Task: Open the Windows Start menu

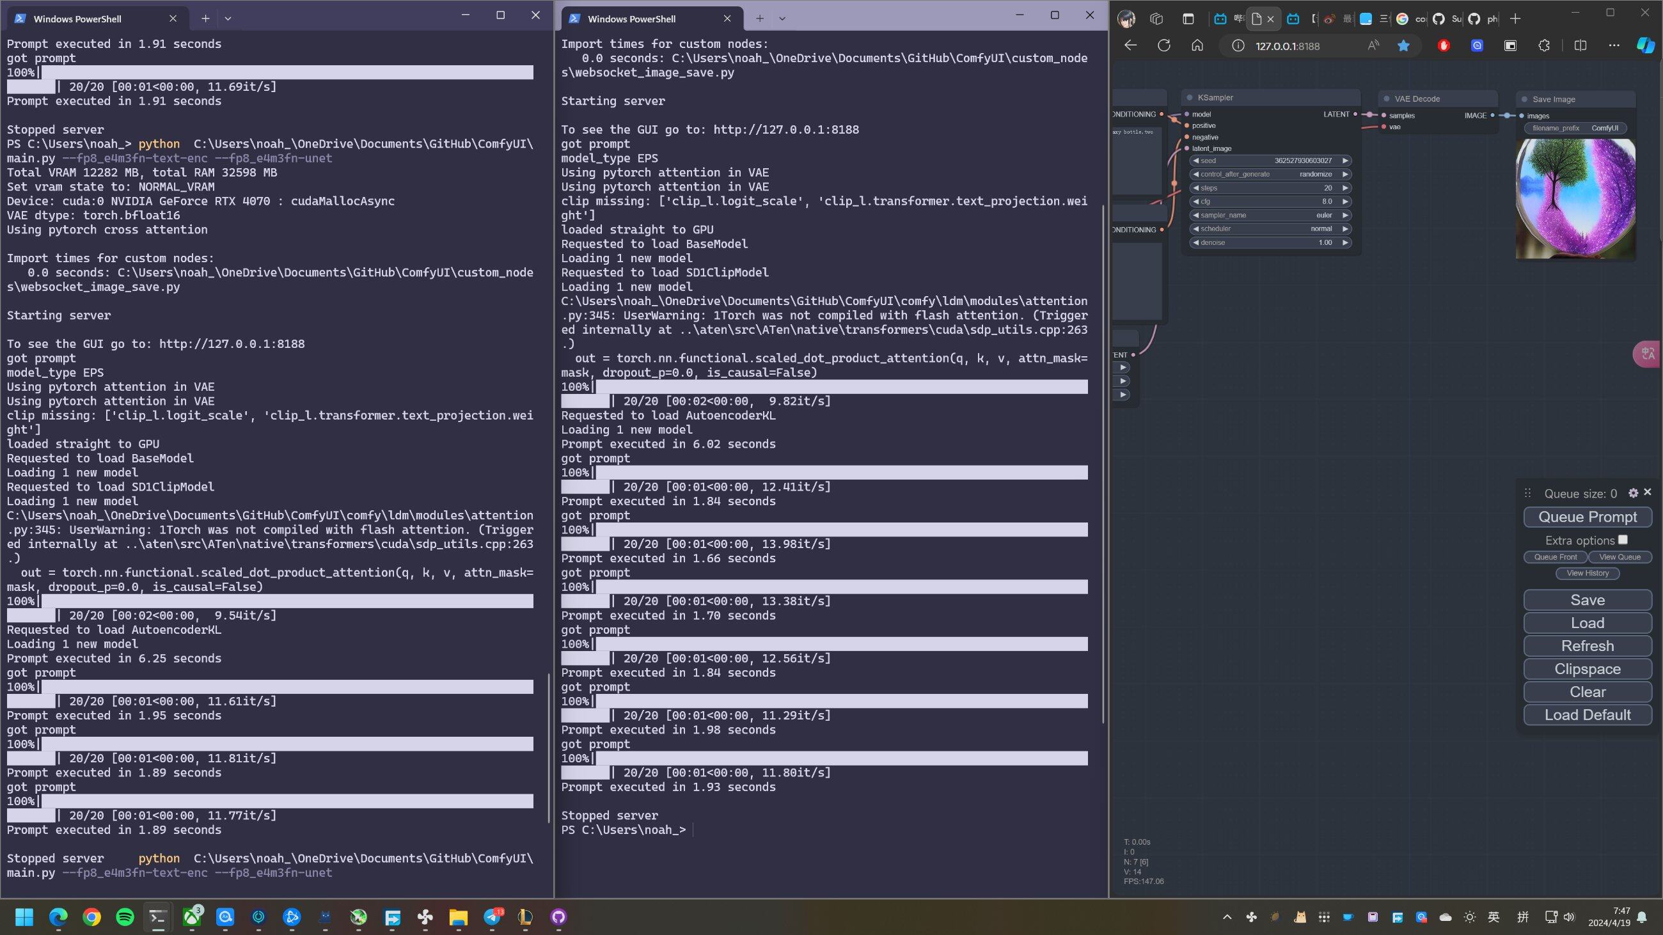Action: (x=24, y=917)
